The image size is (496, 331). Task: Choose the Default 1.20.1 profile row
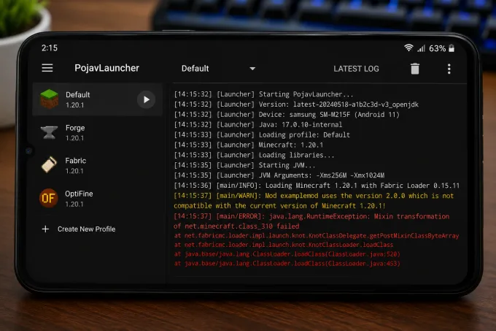(x=98, y=99)
